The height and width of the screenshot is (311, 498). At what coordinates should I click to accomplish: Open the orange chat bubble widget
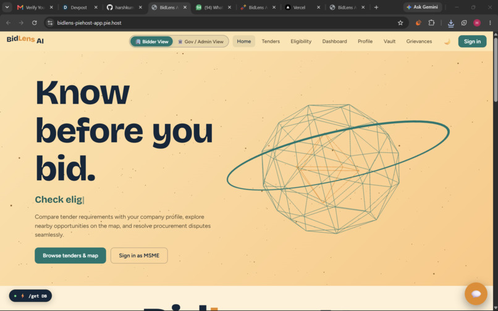point(476,294)
